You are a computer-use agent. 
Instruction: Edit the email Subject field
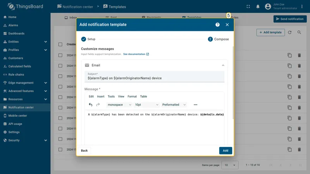point(154,77)
